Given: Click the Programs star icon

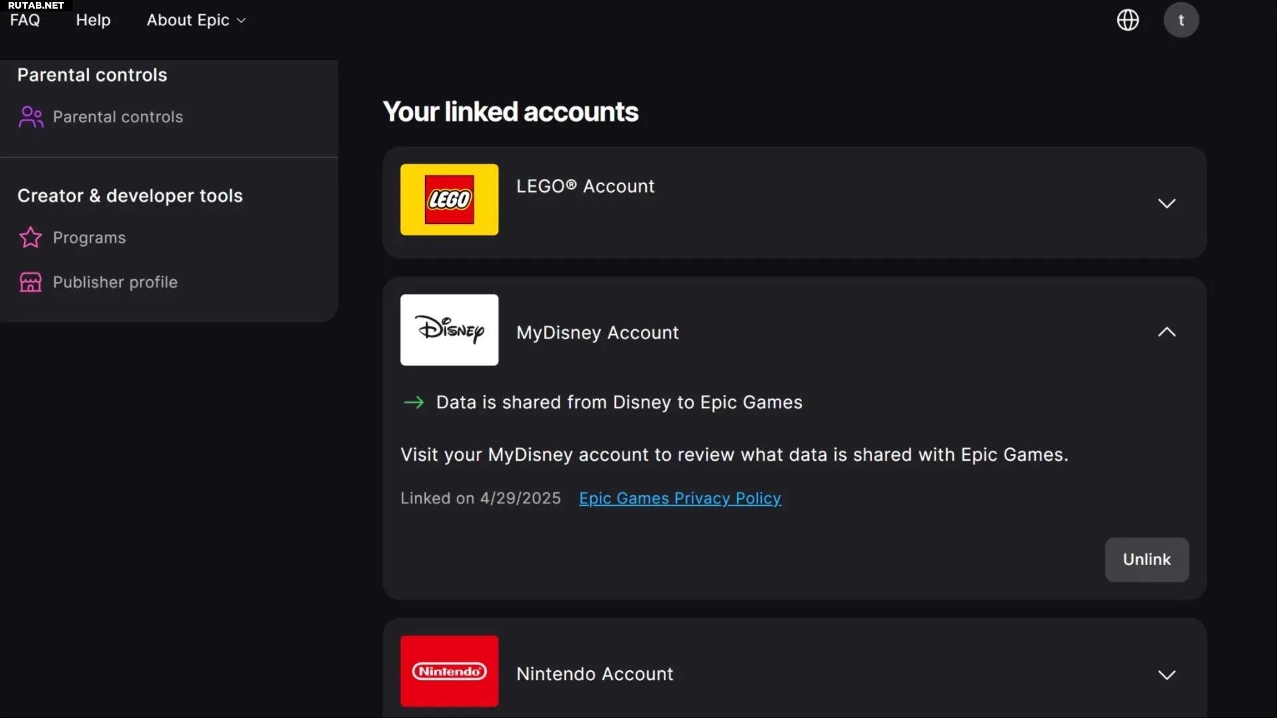Looking at the screenshot, I should point(31,237).
